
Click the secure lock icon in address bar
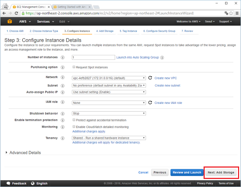[23, 13]
